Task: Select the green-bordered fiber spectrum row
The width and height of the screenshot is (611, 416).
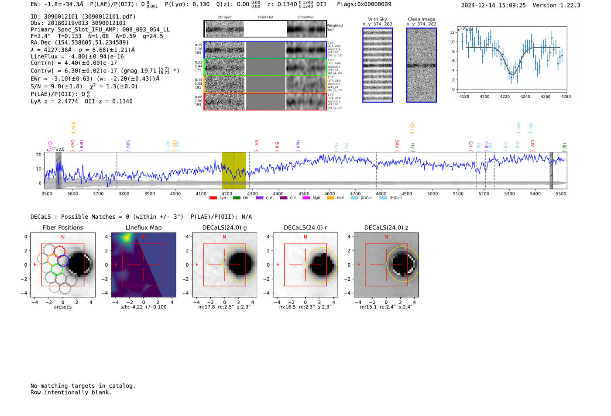Action: (x=265, y=67)
